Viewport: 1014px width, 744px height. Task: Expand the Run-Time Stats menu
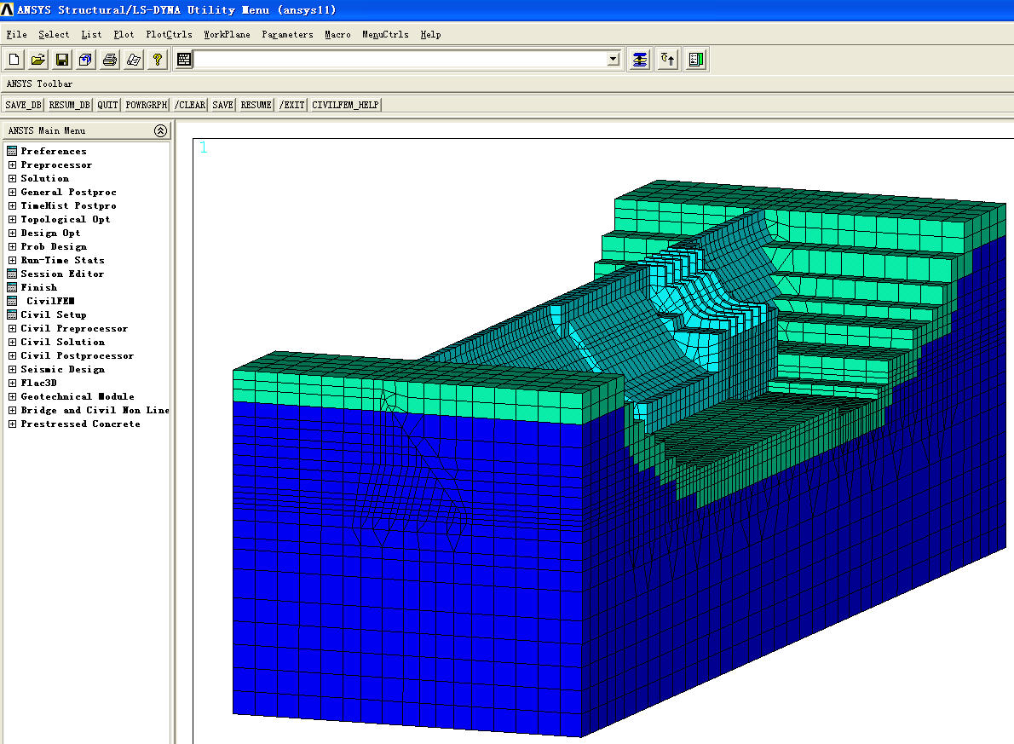(12, 260)
